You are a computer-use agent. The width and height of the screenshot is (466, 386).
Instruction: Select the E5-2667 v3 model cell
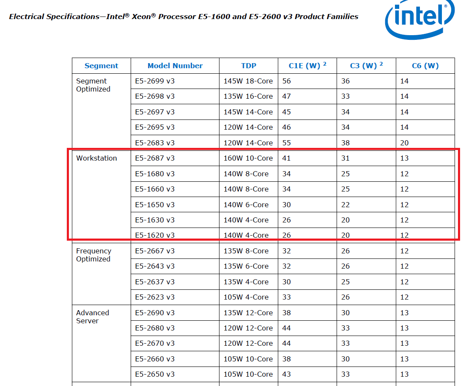(x=175, y=251)
